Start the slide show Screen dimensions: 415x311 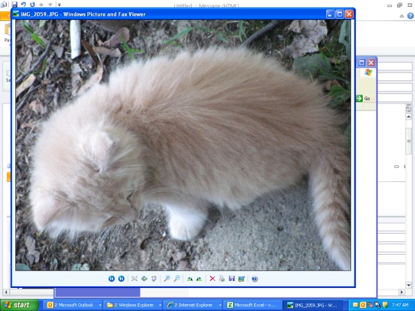[x=154, y=279]
